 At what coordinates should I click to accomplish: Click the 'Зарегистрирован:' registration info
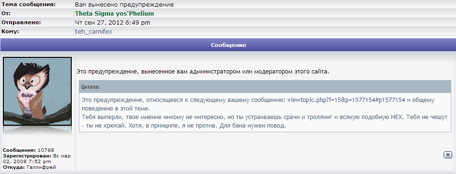click(x=37, y=159)
